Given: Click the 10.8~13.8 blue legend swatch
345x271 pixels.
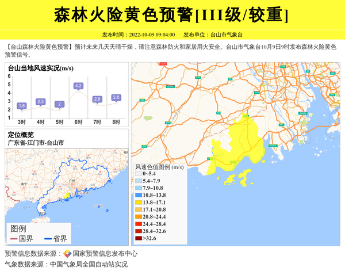Looking at the screenshot, I should [139, 196].
